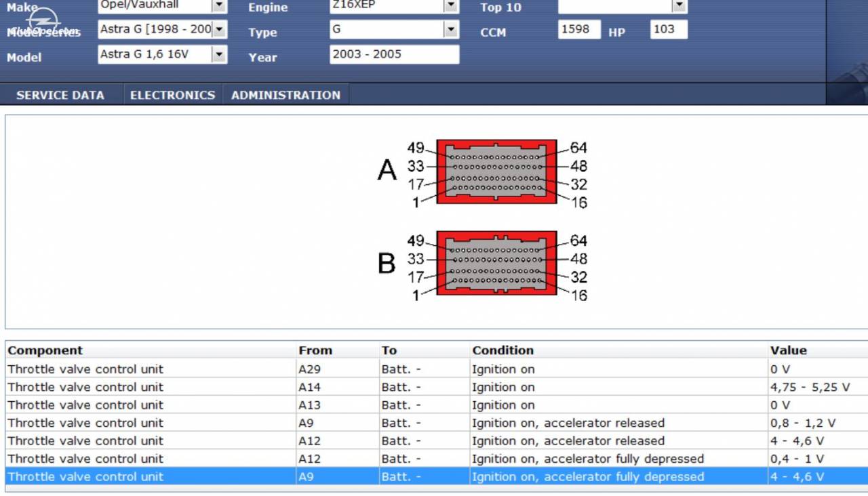Open the Model series dropdown arrow

point(218,30)
